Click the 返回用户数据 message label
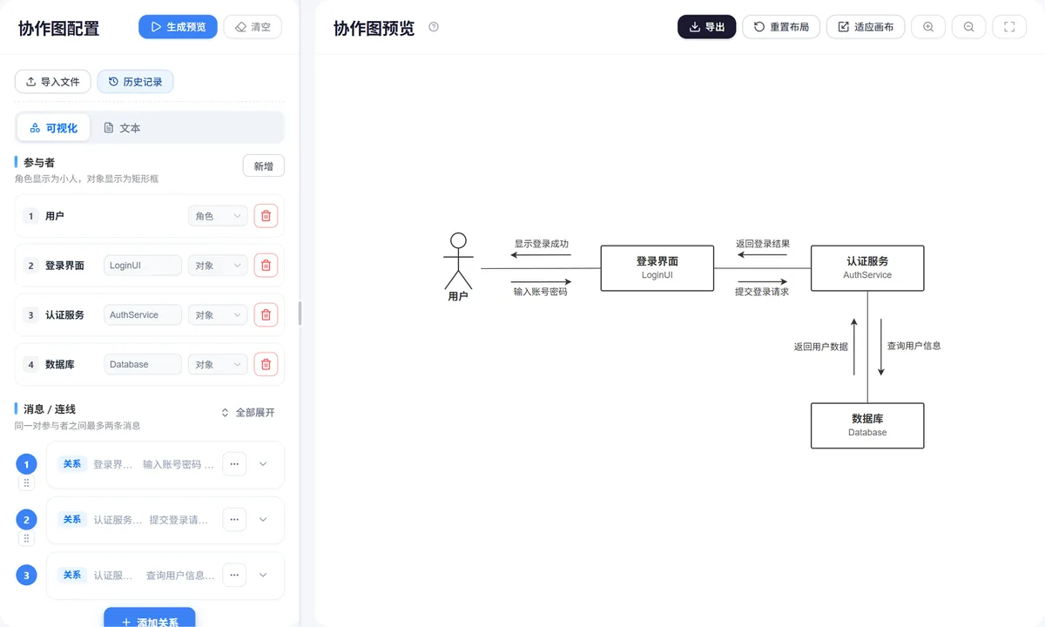The width and height of the screenshot is (1045, 627). tap(820, 347)
